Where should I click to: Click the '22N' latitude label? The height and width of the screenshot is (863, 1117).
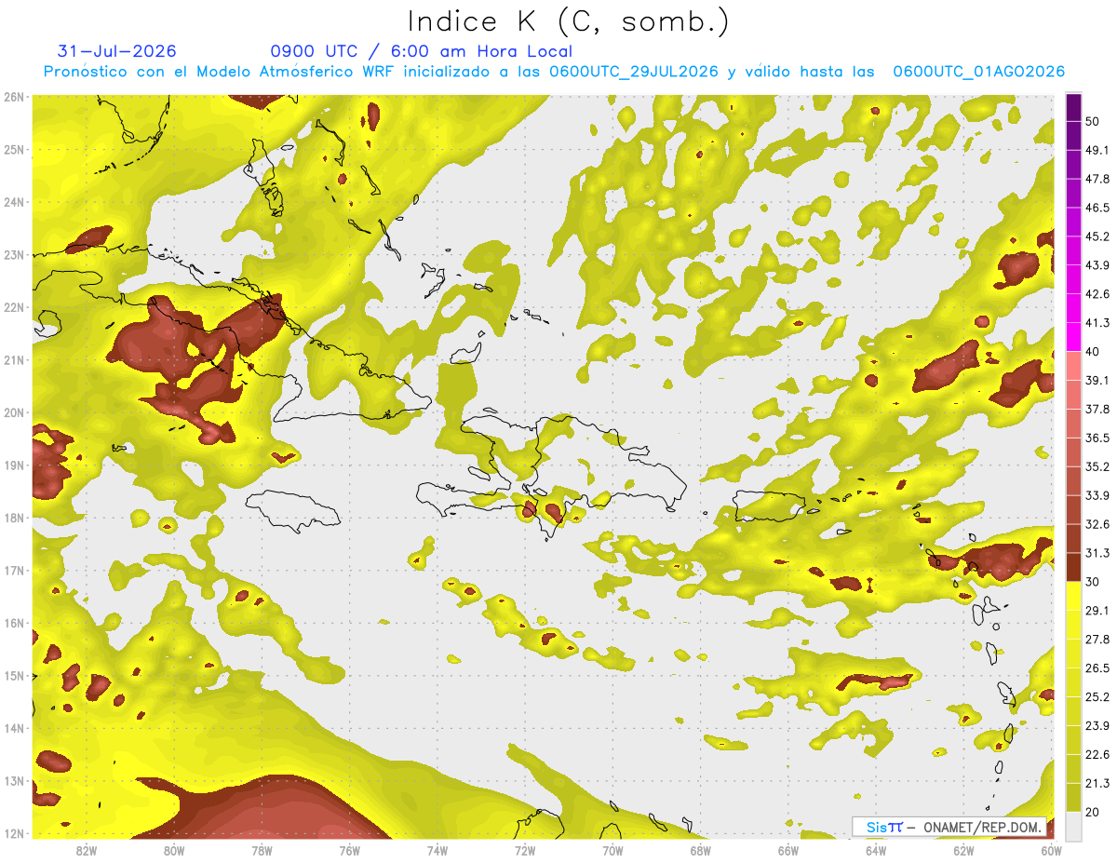15,307
